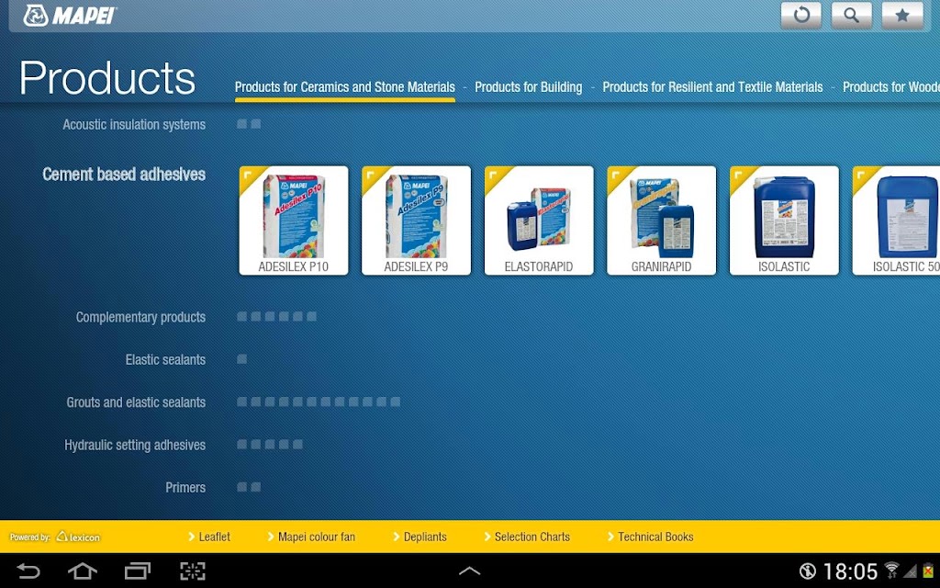Click the ADESILEX P10 corner flag icon
Image resolution: width=940 pixels, height=588 pixels.
coord(248,175)
